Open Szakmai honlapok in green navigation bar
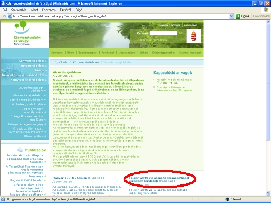This screenshot has height=203, width=271. 190,53
